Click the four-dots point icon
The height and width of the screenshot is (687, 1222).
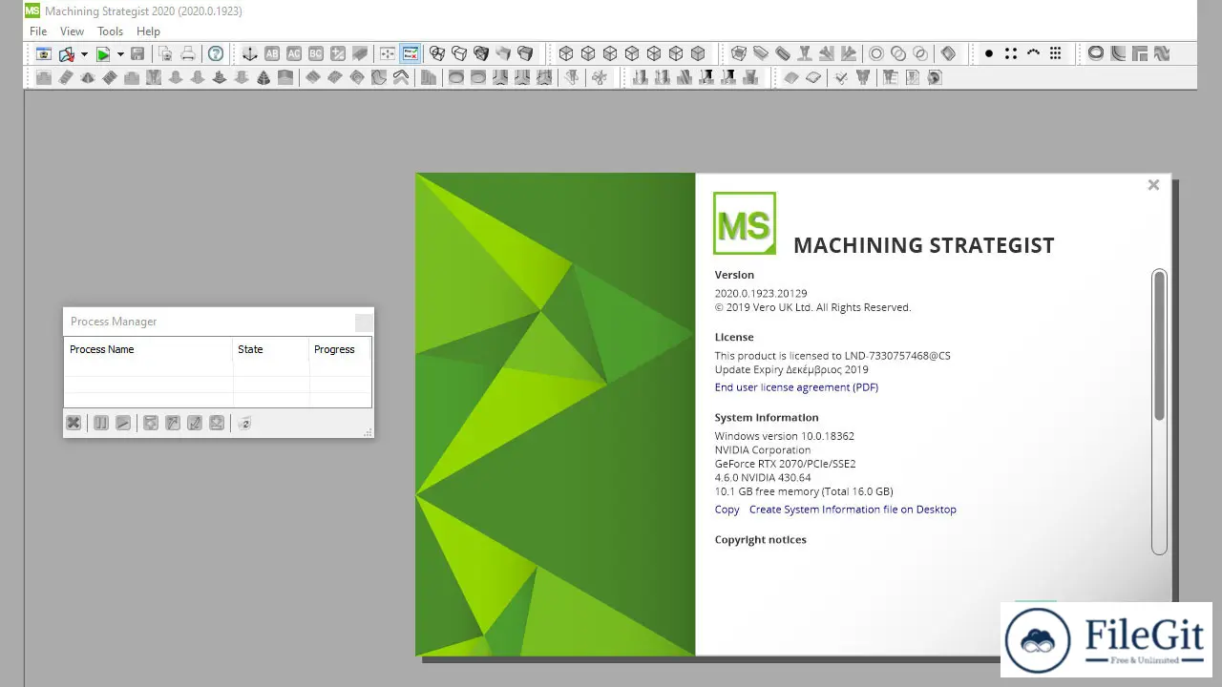coord(1011,54)
